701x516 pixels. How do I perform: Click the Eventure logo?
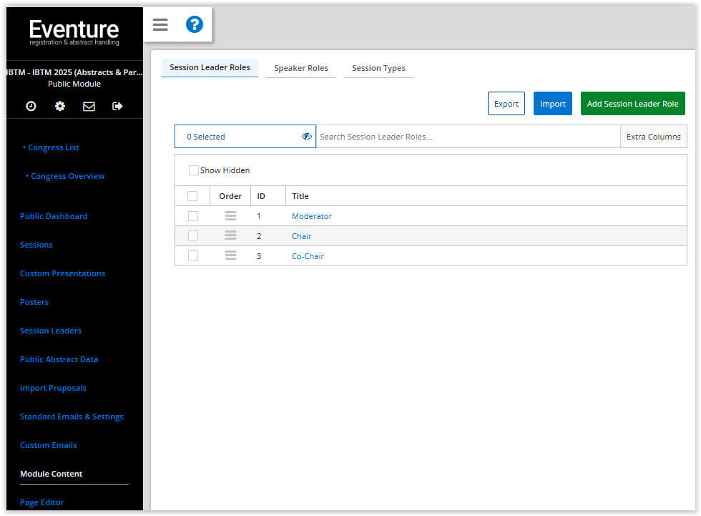coord(74,32)
